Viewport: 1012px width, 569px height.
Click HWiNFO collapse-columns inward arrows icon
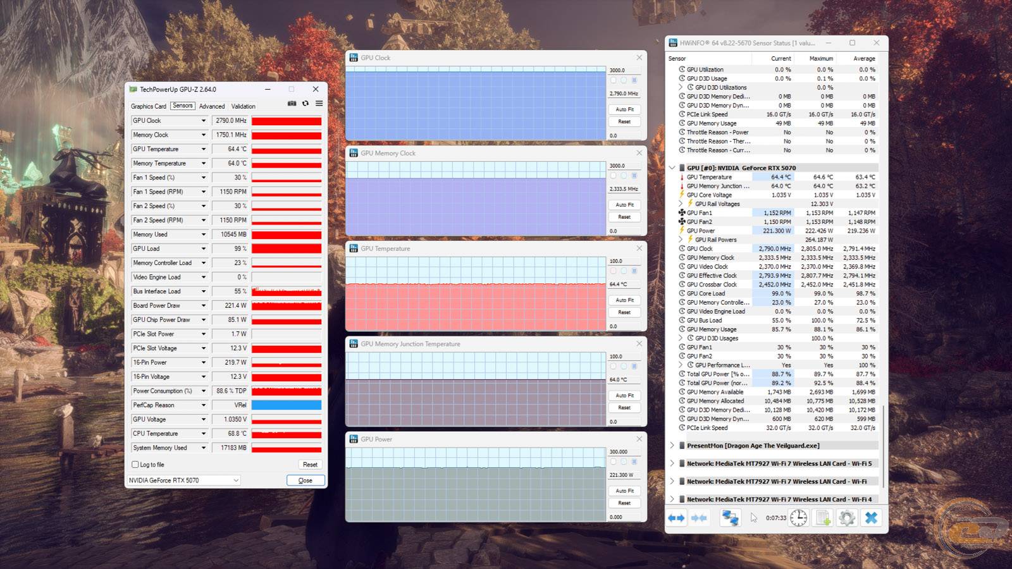point(699,518)
